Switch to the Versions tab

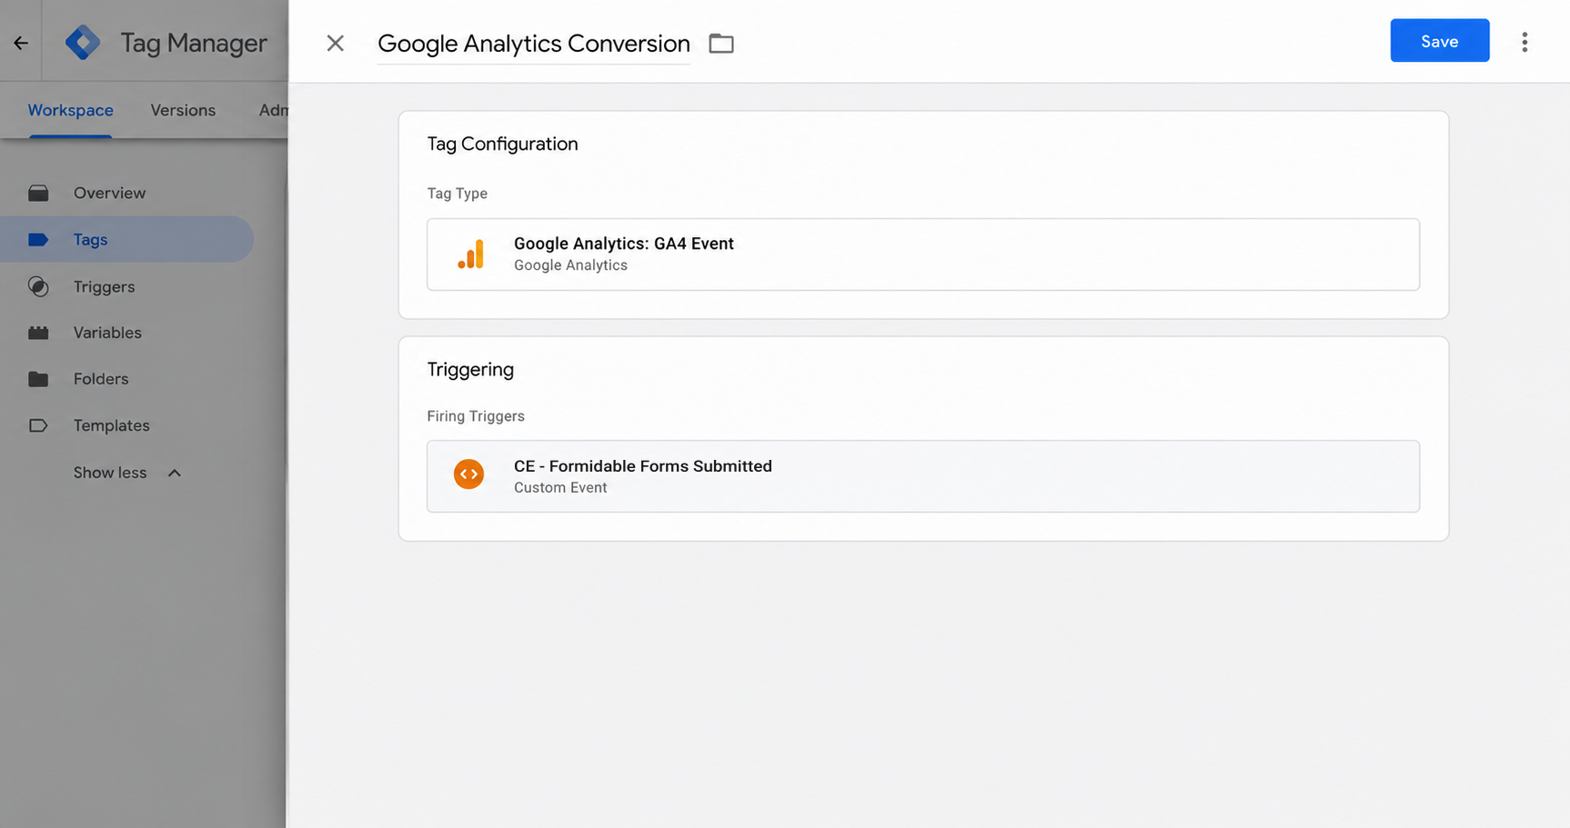(183, 110)
